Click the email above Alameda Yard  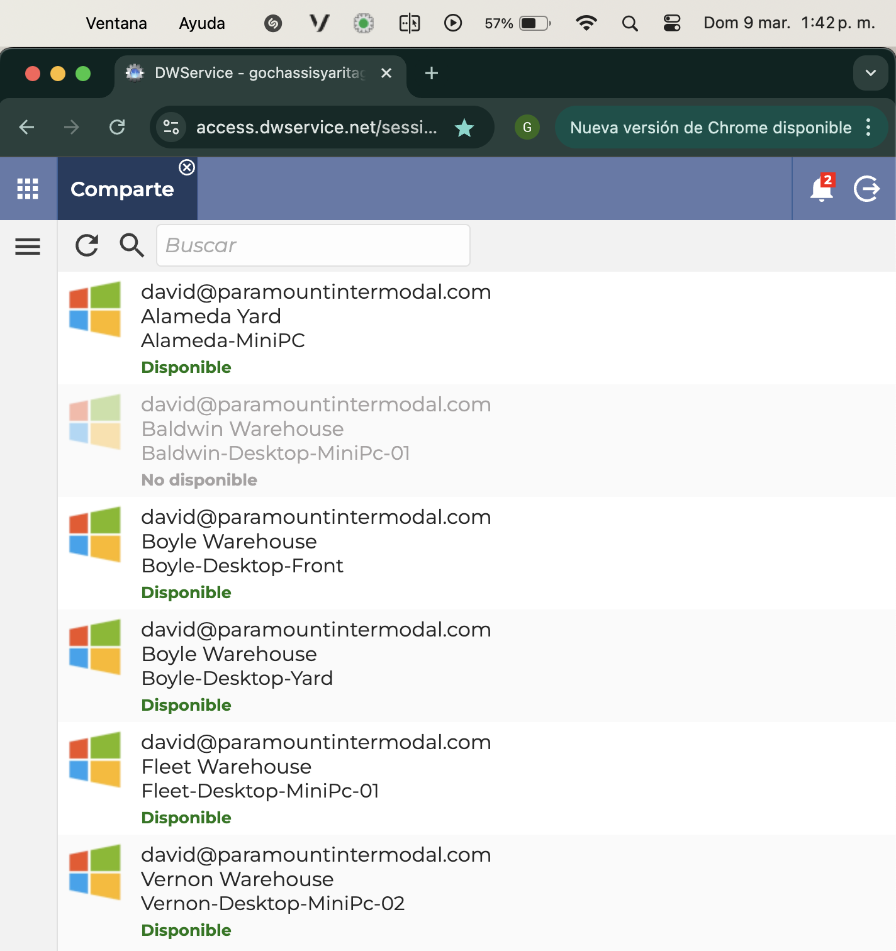316,292
